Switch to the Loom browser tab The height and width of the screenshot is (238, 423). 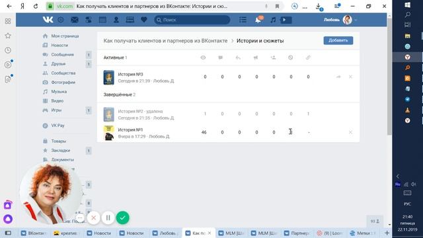coord(330,233)
